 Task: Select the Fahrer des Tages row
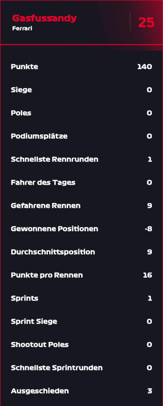[81, 182]
